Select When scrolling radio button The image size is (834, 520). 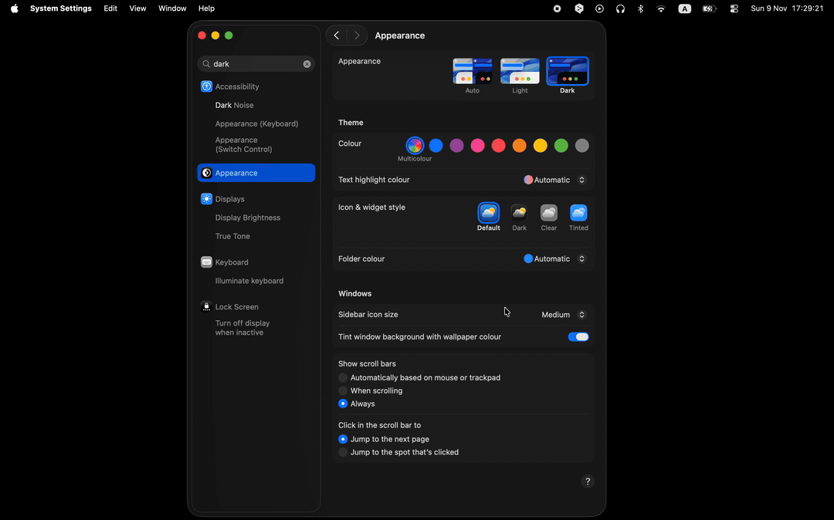point(343,391)
